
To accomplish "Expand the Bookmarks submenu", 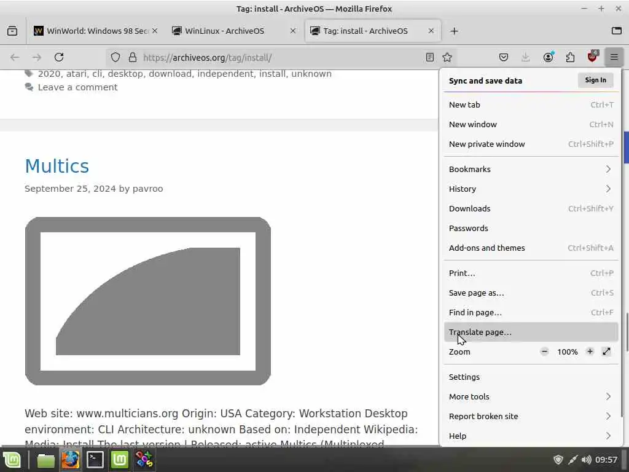I will [531, 170].
